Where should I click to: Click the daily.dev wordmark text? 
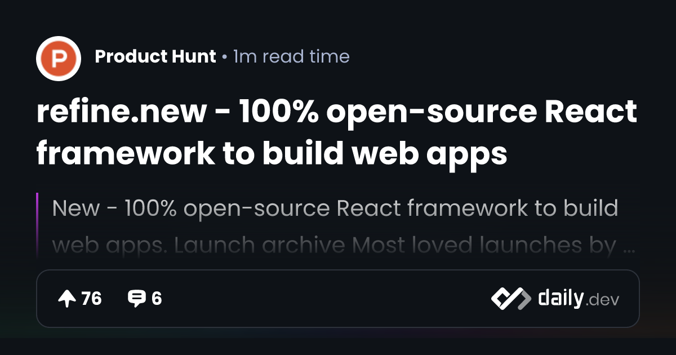point(579,299)
